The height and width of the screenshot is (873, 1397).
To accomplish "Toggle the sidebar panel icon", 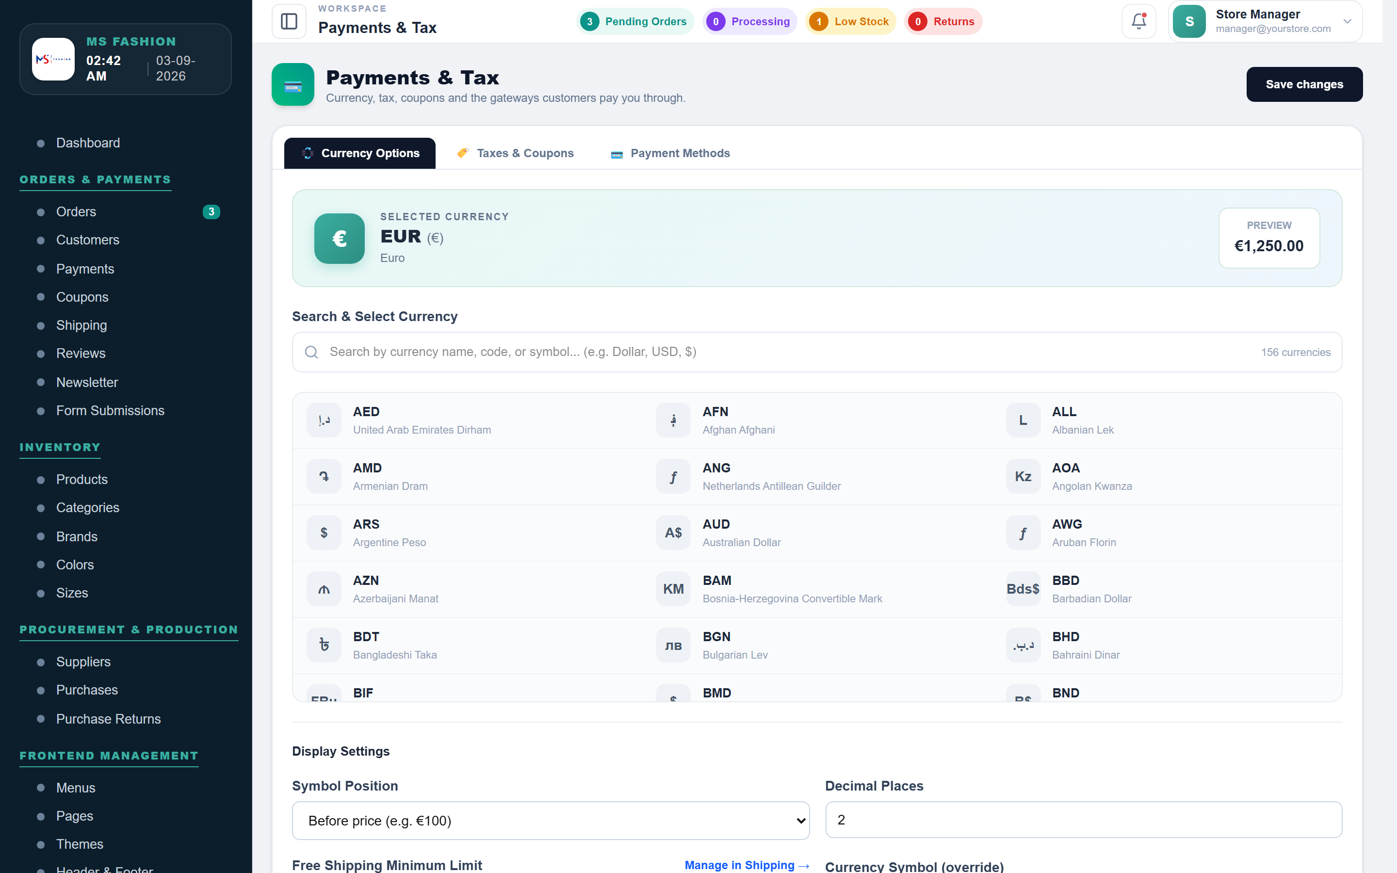I will click(x=289, y=21).
